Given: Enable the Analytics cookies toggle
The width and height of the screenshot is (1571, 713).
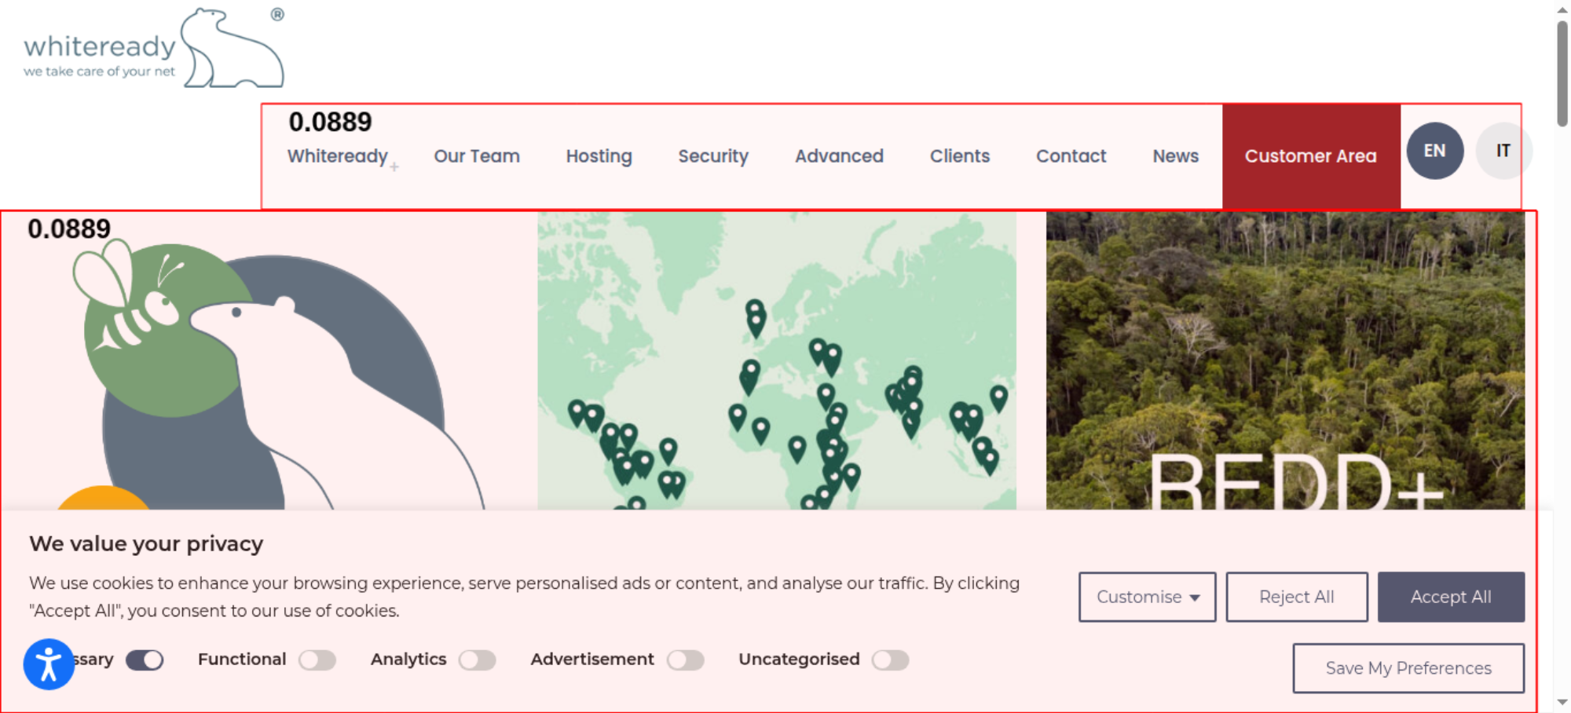Looking at the screenshot, I should 478,660.
